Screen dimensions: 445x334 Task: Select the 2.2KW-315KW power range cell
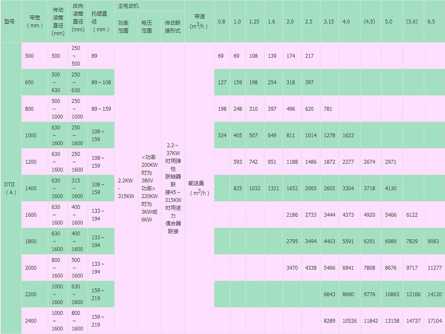pyautogui.click(x=126, y=188)
